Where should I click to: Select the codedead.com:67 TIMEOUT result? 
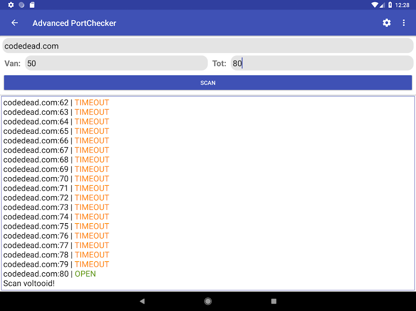(56, 150)
